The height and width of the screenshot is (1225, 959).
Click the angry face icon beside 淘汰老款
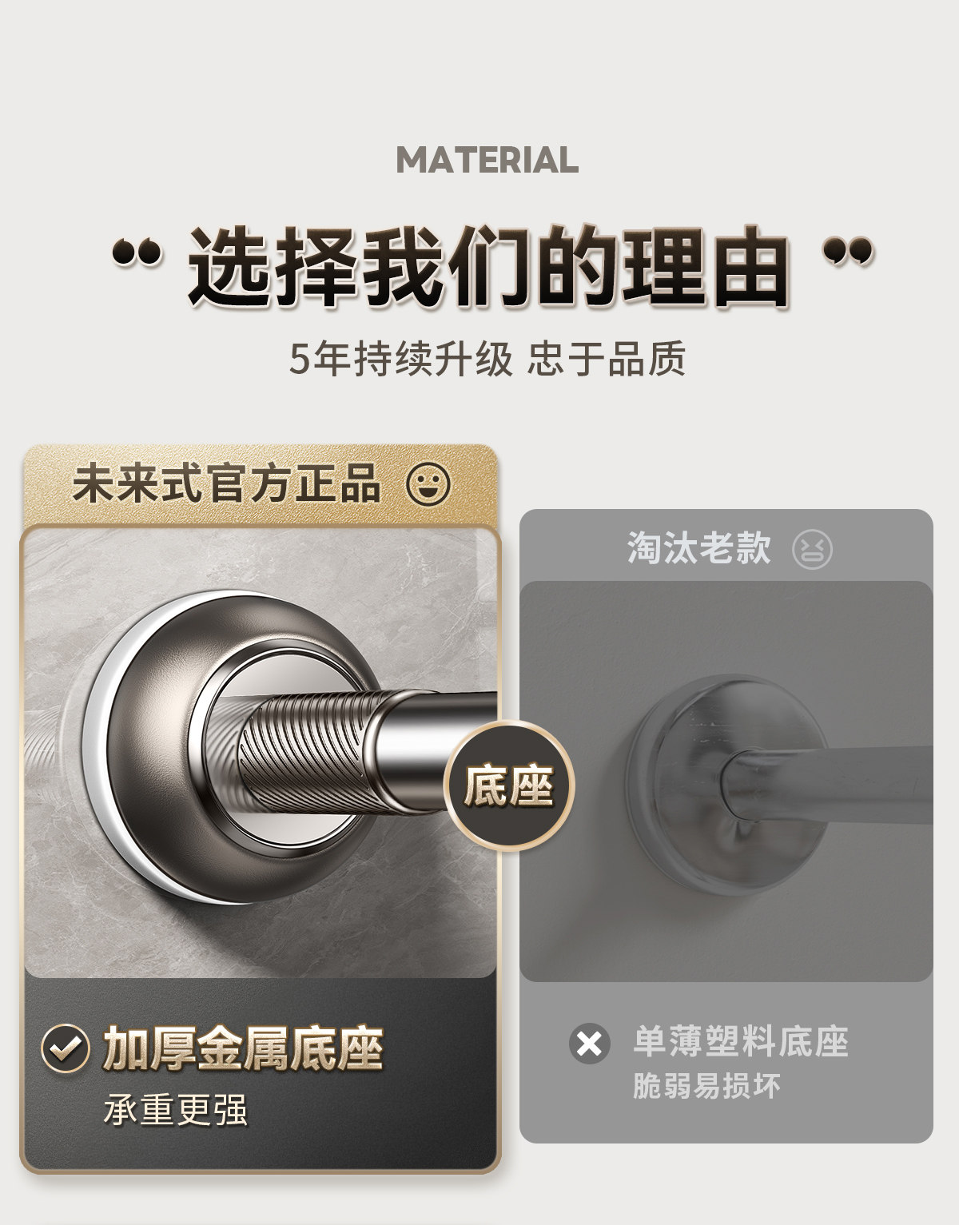coord(812,550)
